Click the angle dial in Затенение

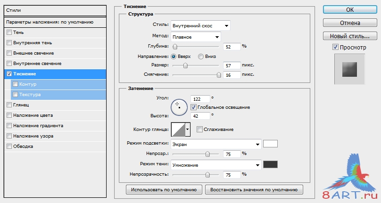(179, 107)
